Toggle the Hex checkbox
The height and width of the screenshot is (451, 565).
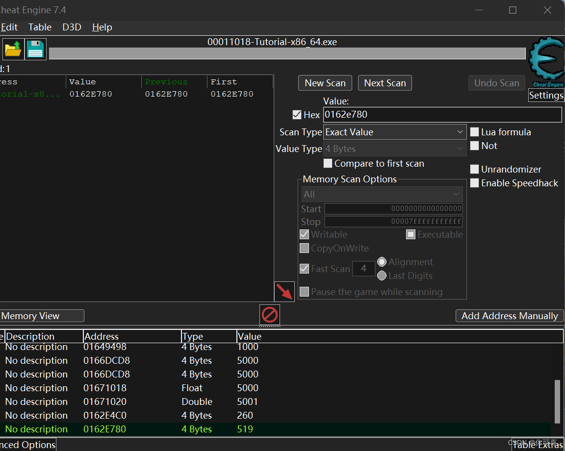point(297,115)
